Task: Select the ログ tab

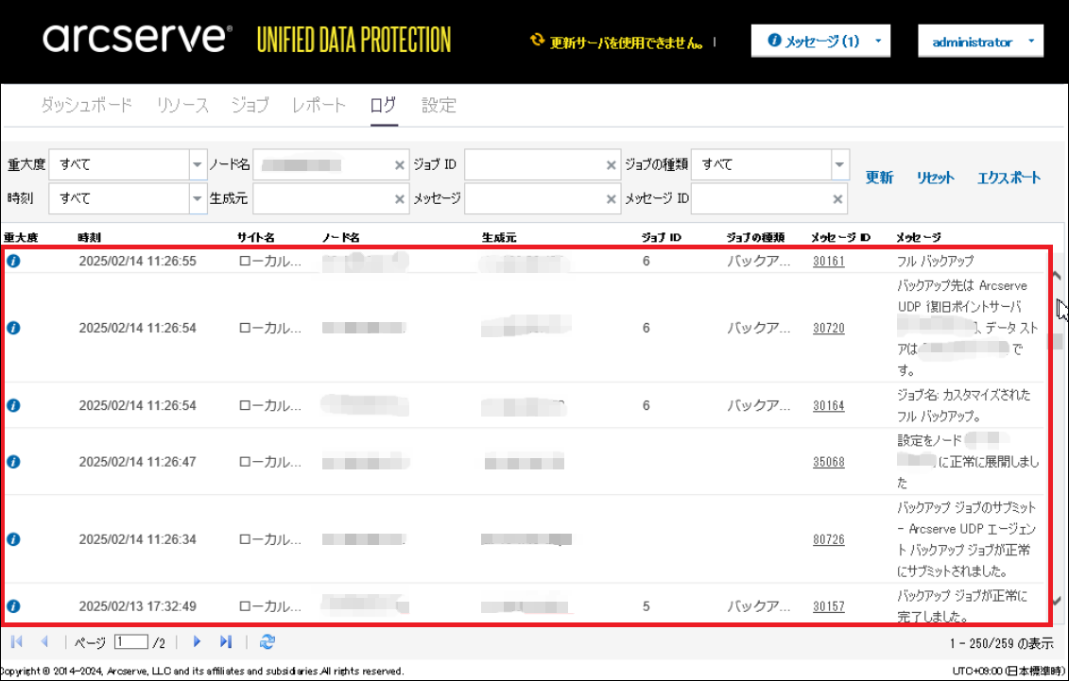Action: 383,105
